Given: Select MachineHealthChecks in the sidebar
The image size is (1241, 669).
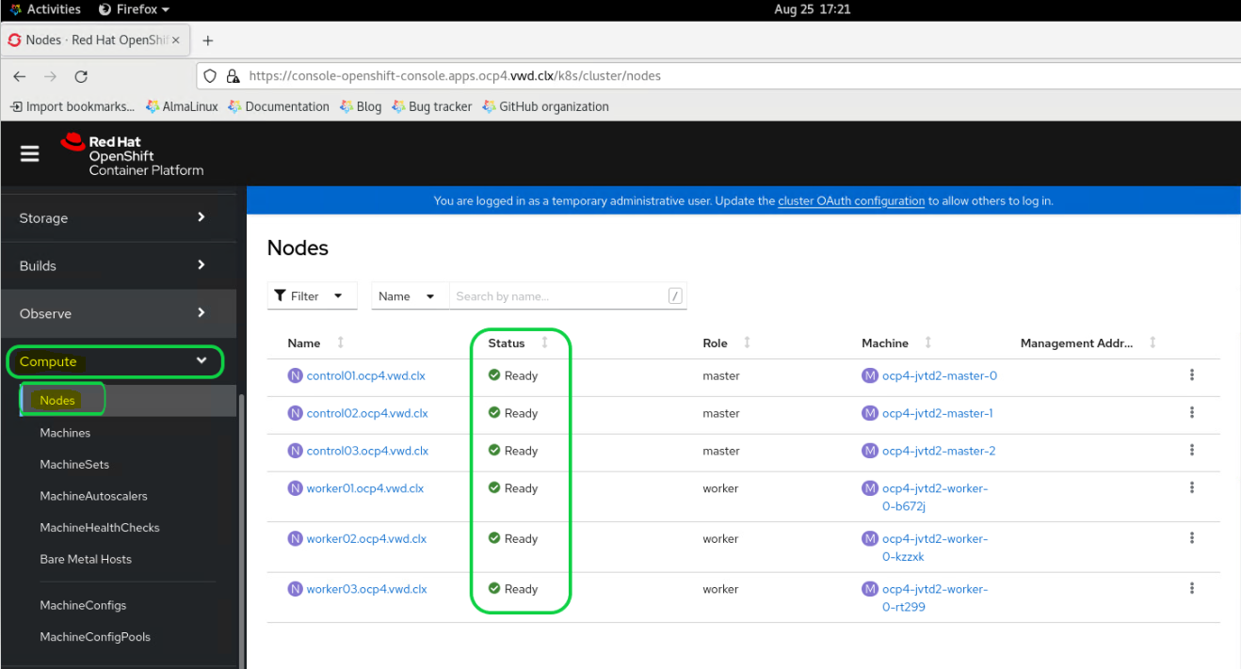Looking at the screenshot, I should point(100,527).
